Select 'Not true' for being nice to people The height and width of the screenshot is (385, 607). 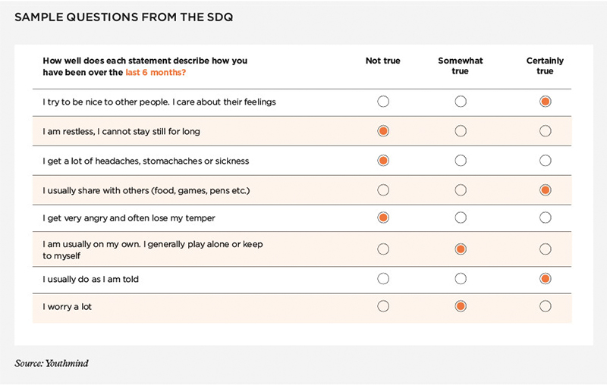pos(383,102)
